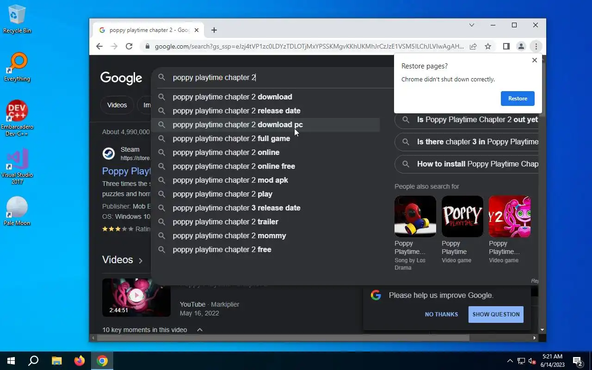Open File Explorer from the taskbar
Image resolution: width=592 pixels, height=370 pixels.
(x=56, y=361)
